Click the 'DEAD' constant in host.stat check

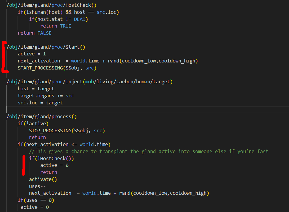pos(80,19)
